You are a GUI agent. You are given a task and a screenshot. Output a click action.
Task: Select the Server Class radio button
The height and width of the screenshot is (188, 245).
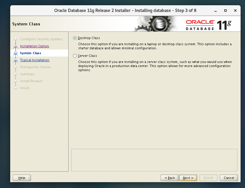click(x=75, y=56)
